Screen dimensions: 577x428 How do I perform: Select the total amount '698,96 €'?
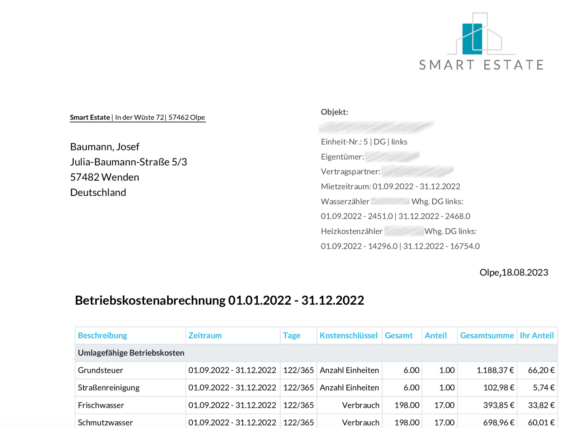pyautogui.click(x=499, y=423)
